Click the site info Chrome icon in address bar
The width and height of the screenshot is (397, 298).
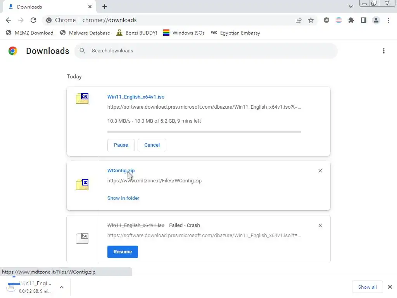[49, 20]
